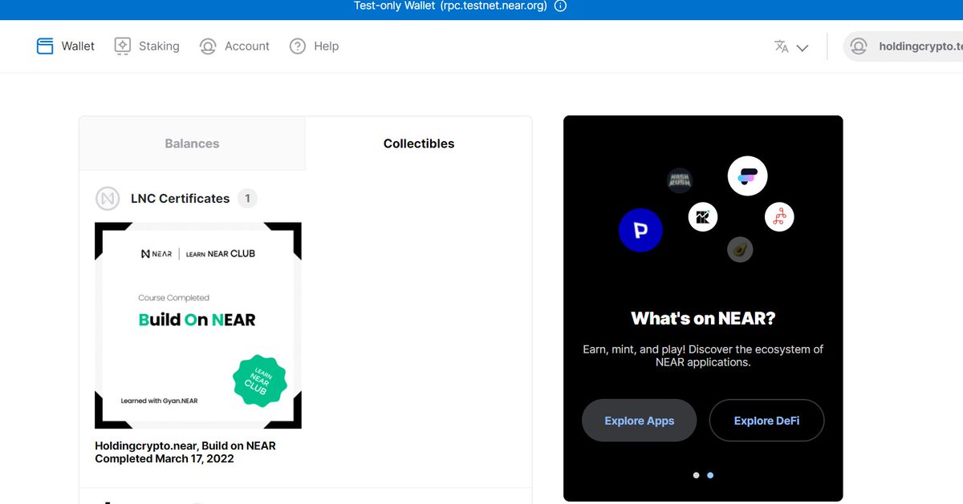Open the Account menu label

pyautogui.click(x=247, y=46)
